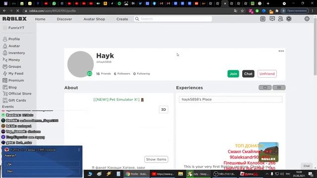Start a chat with Hayk
This screenshot has width=317, height=178.
coord(248,74)
